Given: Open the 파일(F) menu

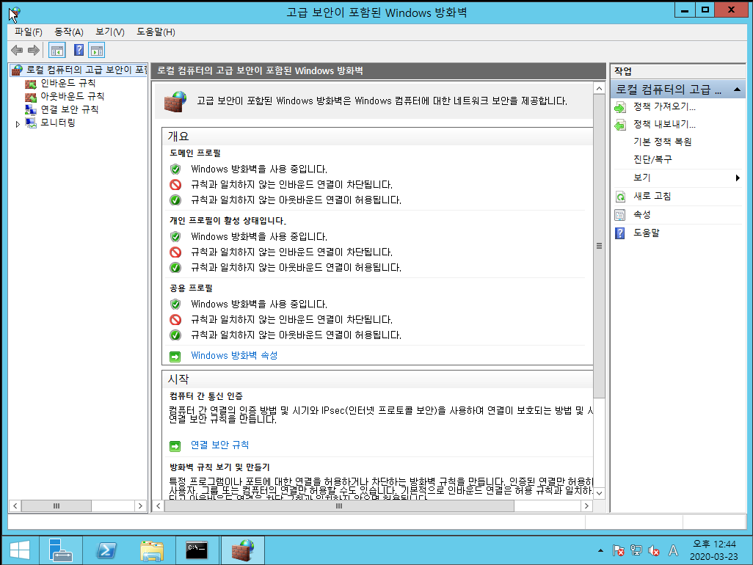Looking at the screenshot, I should pos(29,32).
